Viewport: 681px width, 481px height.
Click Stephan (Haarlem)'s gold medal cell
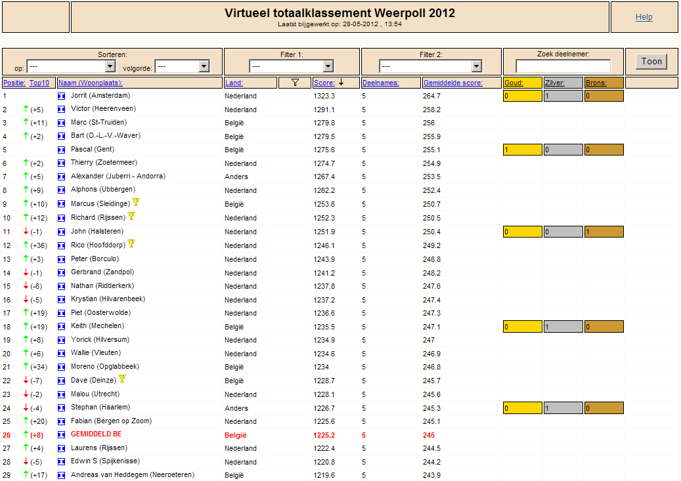[523, 408]
